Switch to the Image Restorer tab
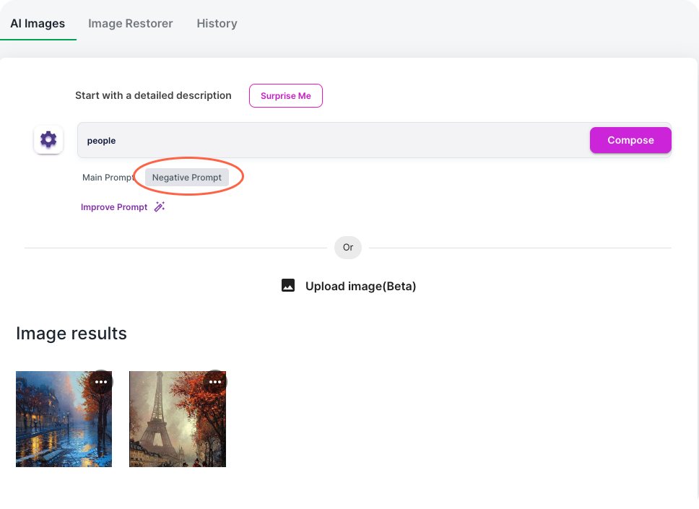 coord(131,23)
